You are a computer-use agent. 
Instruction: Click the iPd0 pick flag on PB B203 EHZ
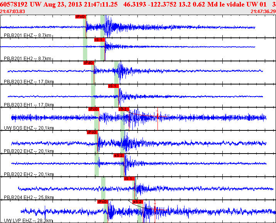pyautogui.click(x=89, y=63)
